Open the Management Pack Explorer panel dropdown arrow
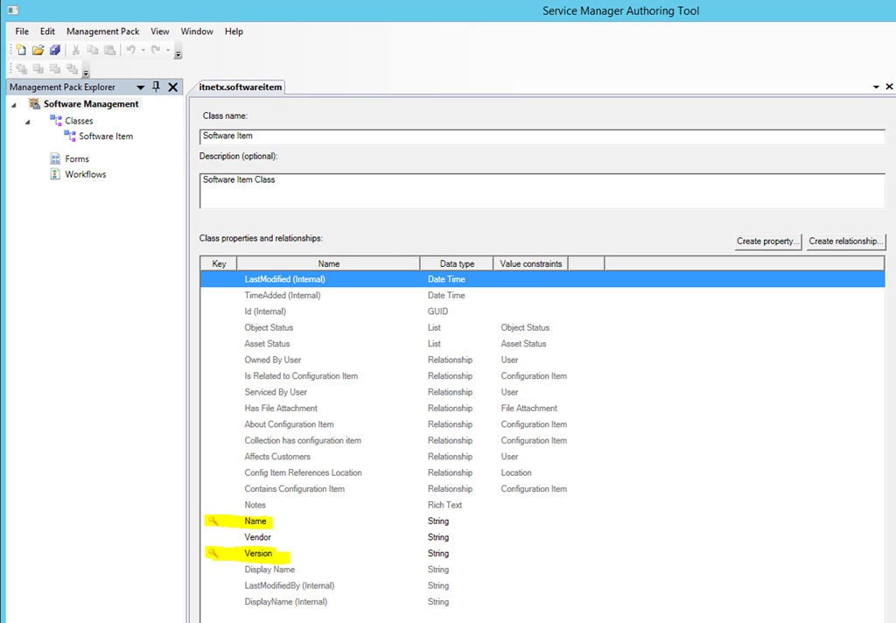The image size is (896, 623). tap(140, 87)
